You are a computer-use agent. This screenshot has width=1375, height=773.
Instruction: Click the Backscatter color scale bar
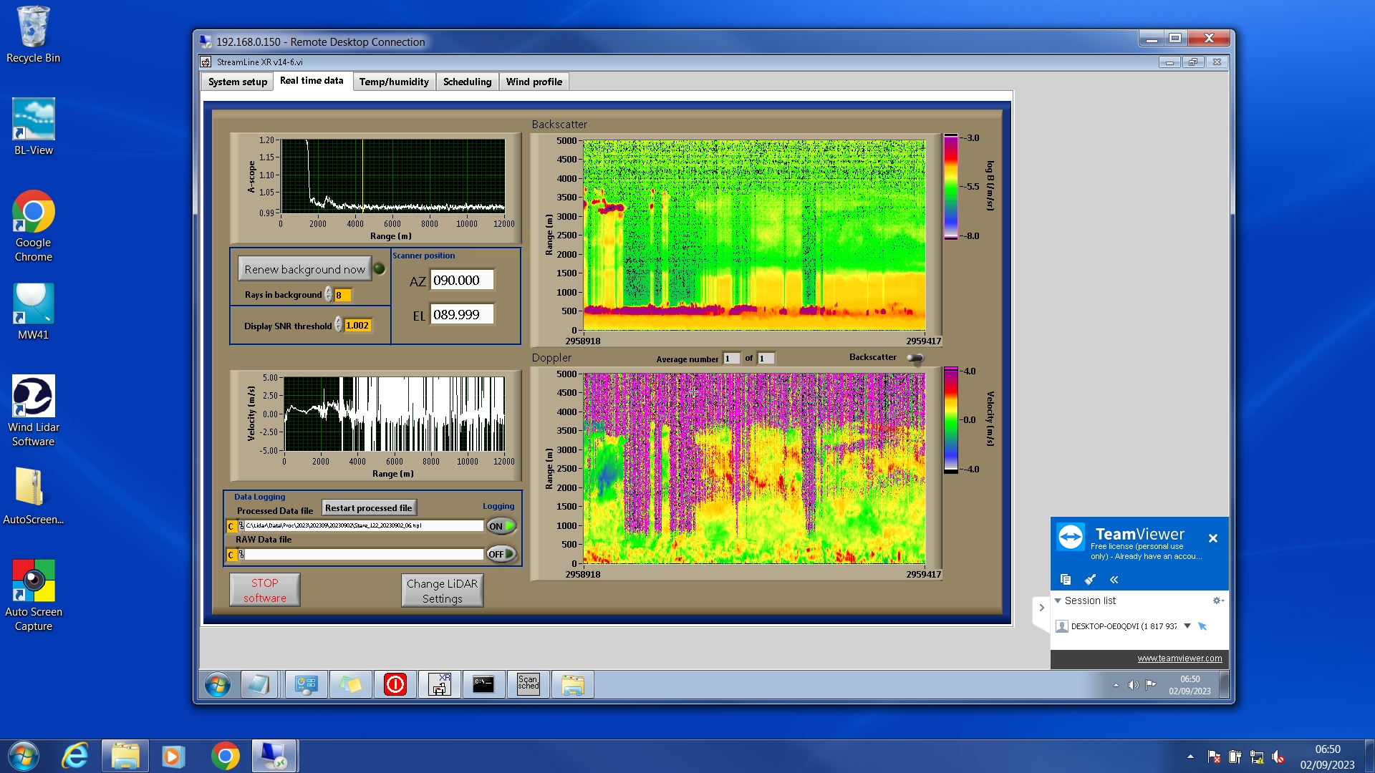point(950,187)
